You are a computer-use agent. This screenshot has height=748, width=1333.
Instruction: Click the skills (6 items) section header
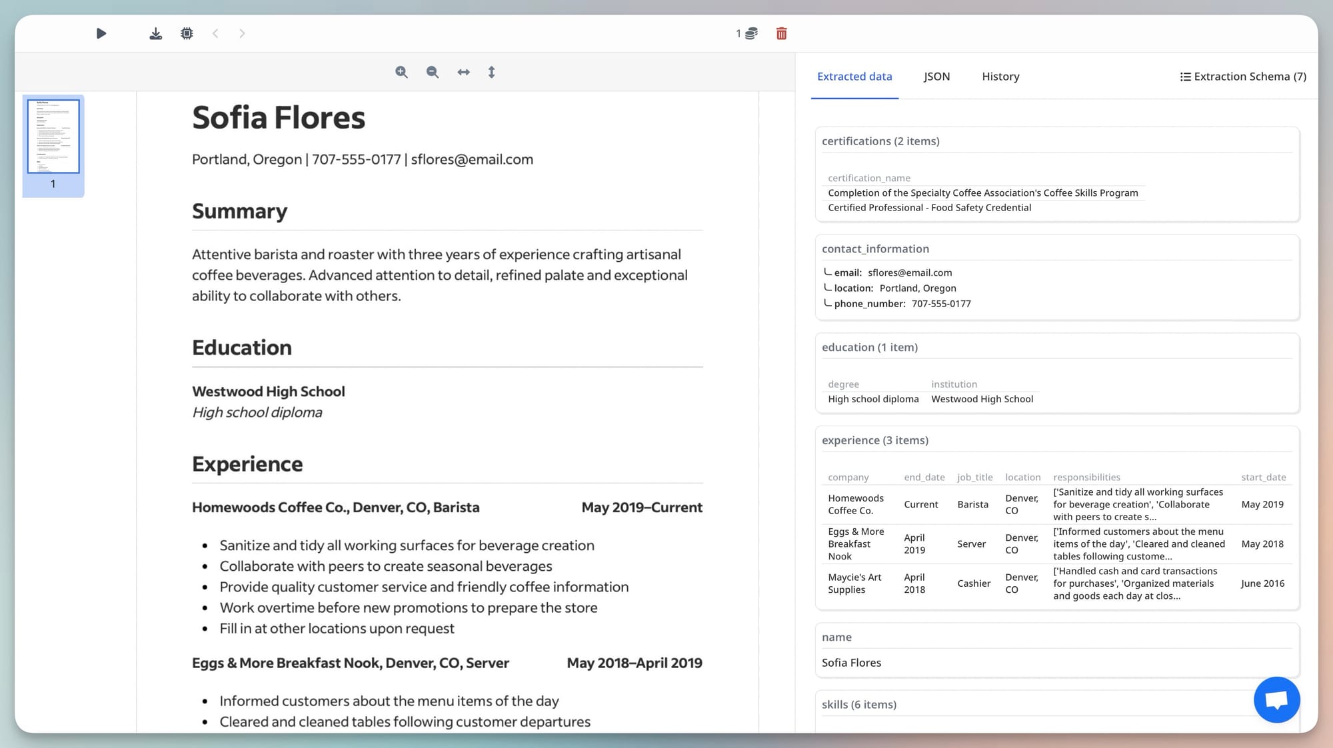point(858,705)
